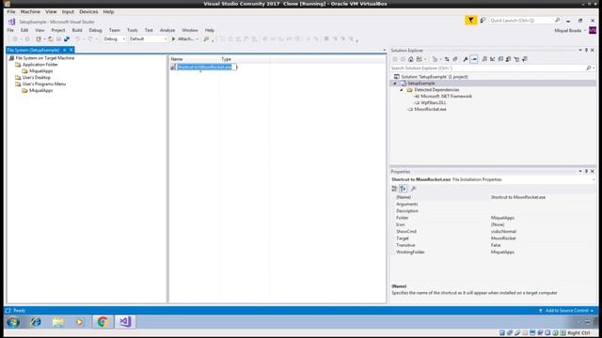602x338 pixels.
Task: Open the Attach dropdown arrow
Action: [x=198, y=39]
